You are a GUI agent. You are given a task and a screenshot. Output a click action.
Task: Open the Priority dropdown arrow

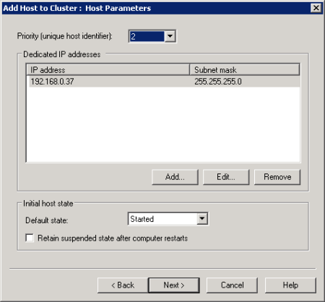coord(170,36)
